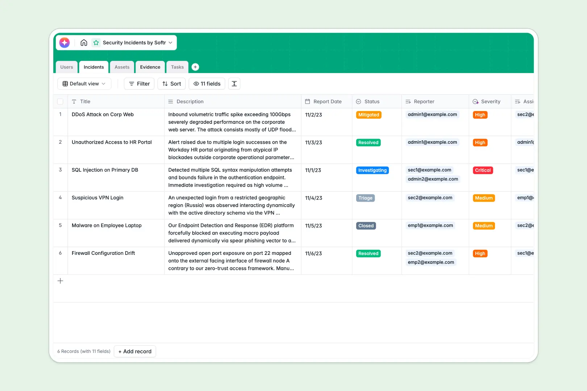The image size is (587, 391).
Task: Click Unauthorized Access to HR Portal title
Action: tap(112, 142)
